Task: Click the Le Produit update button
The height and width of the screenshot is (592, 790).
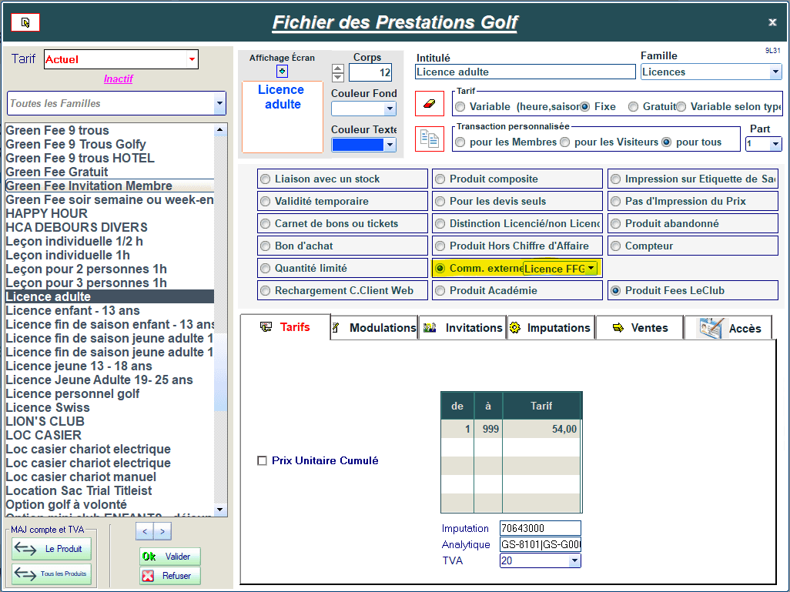Action: pyautogui.click(x=52, y=549)
